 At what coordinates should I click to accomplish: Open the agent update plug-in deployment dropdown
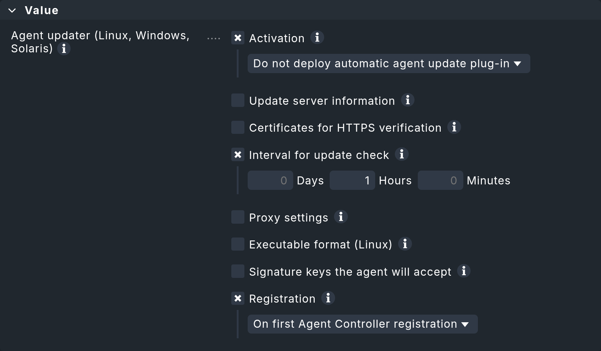(x=389, y=63)
